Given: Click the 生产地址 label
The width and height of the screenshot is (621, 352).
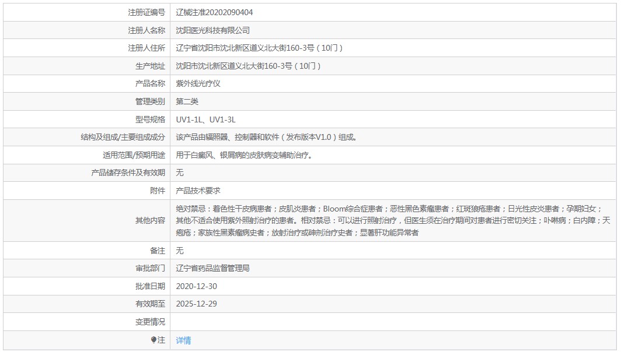Looking at the screenshot, I should point(150,66).
